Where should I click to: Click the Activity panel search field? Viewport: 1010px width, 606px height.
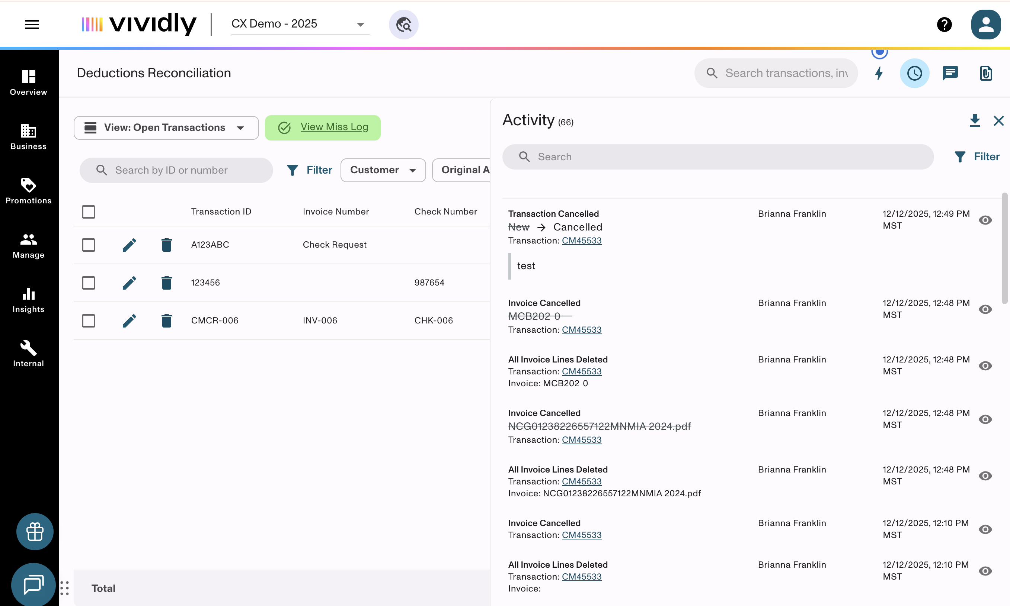(718, 157)
